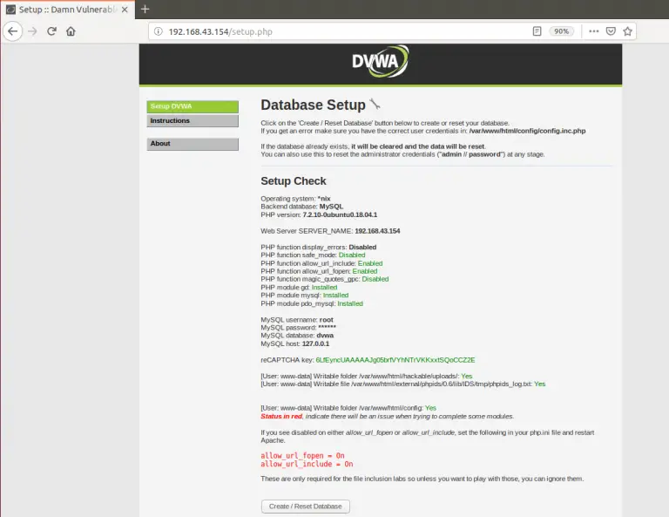Show site information for this address

click(159, 31)
